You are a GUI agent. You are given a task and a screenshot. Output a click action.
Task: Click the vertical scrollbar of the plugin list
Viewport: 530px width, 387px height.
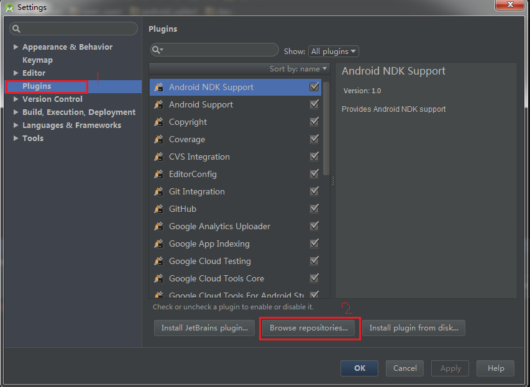(x=326, y=129)
